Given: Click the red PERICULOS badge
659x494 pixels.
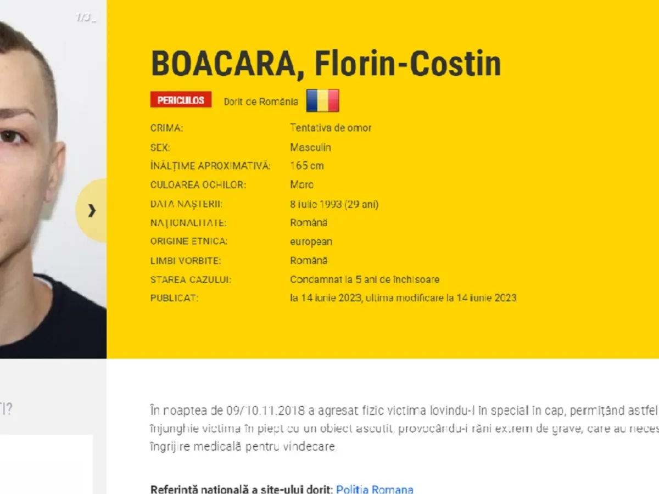Looking at the screenshot, I should [x=181, y=100].
